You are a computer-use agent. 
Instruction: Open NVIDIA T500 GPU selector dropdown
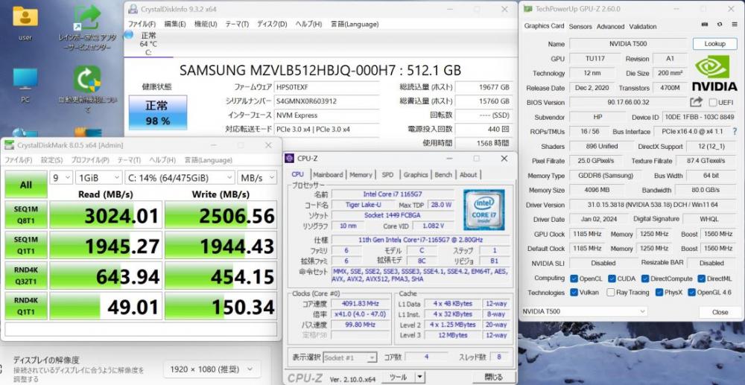tap(583, 311)
